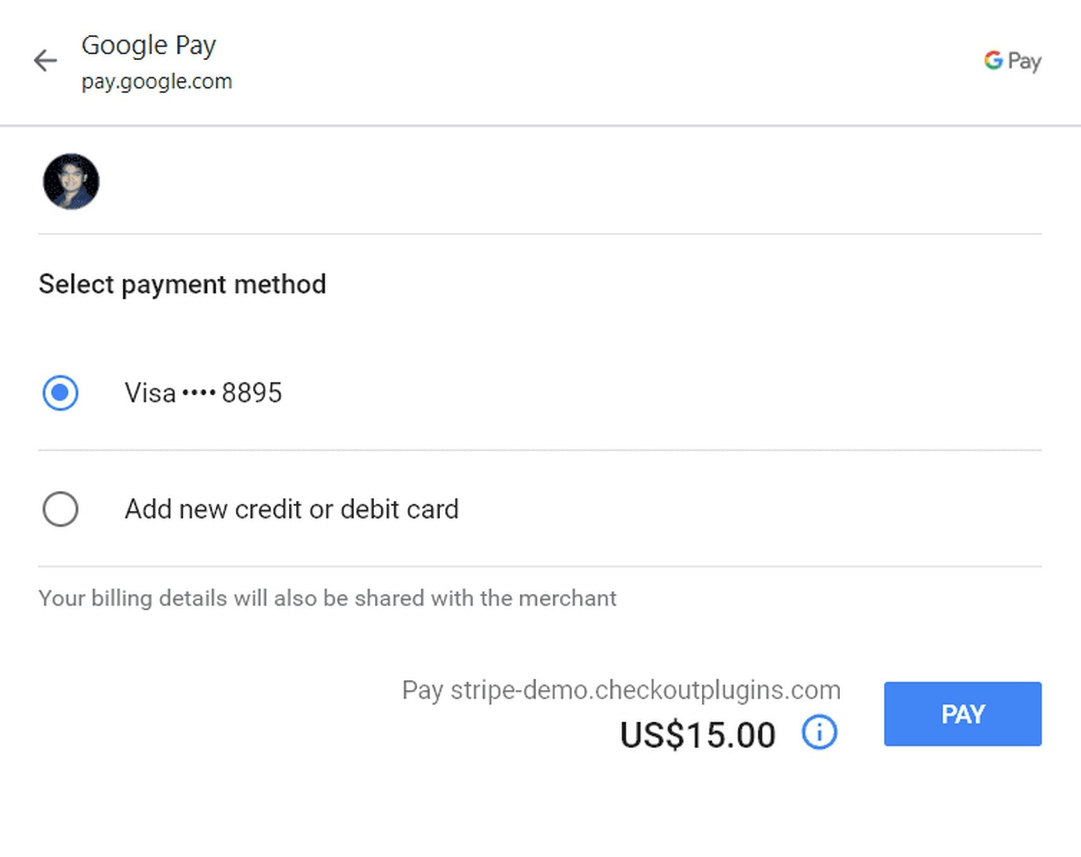Click the divider between the payment options
The width and height of the screenshot is (1081, 857).
click(x=540, y=450)
